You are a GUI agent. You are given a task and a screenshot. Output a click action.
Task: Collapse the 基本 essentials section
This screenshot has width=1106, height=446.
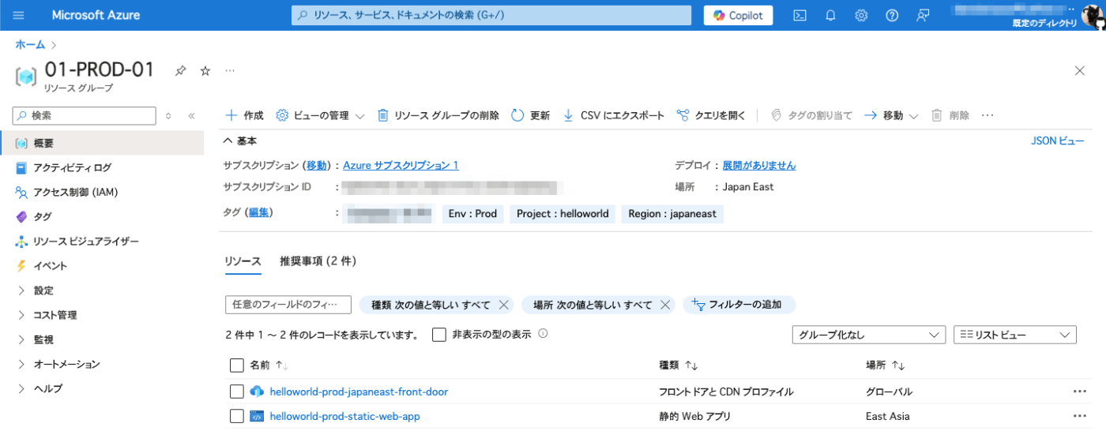click(240, 141)
